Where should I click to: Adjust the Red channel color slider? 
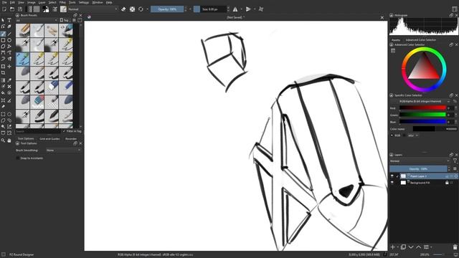tap(422, 108)
